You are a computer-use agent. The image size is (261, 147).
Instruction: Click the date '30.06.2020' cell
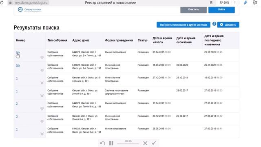click(182, 65)
